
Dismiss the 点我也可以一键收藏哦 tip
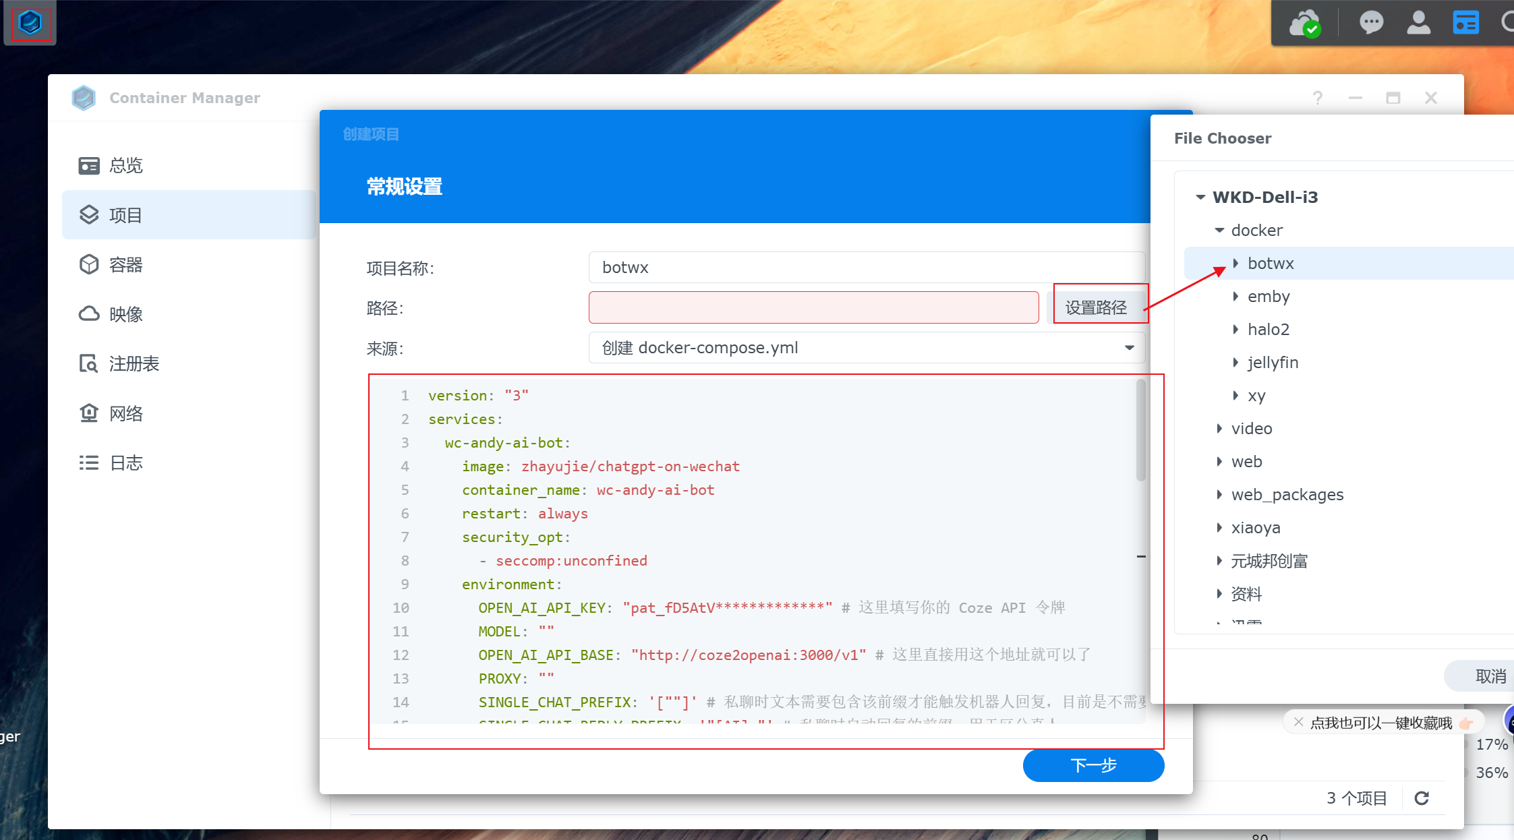pos(1298,722)
